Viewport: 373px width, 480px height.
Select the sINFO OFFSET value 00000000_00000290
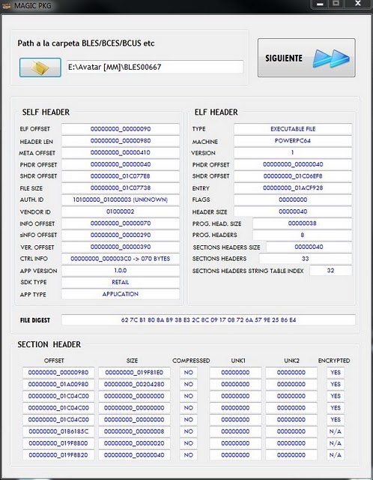121,235
